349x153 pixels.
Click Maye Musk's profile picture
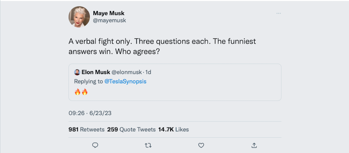click(79, 17)
